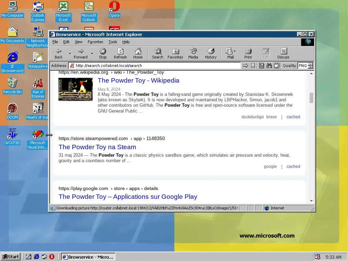
Task: Open the Media bar
Action: coord(193,53)
